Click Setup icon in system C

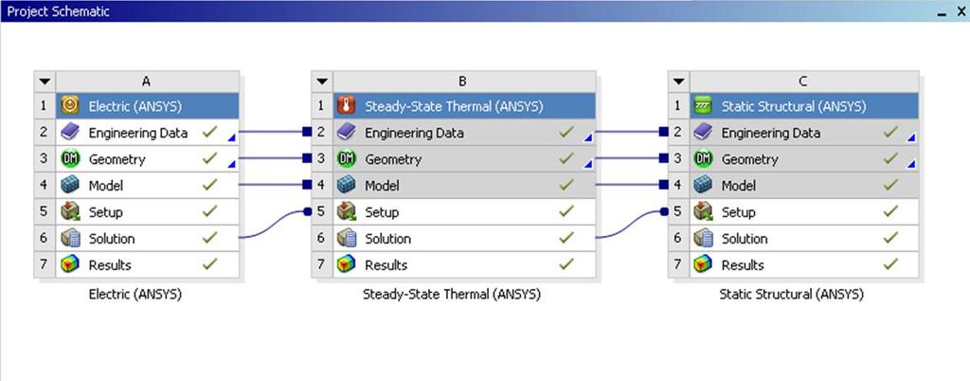click(703, 212)
